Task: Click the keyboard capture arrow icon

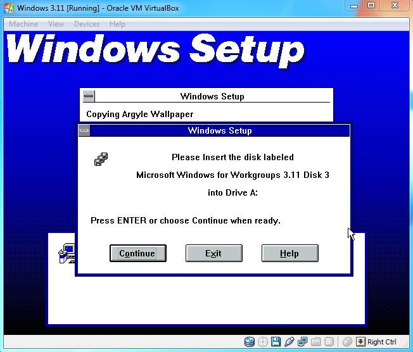Action: coord(360,342)
